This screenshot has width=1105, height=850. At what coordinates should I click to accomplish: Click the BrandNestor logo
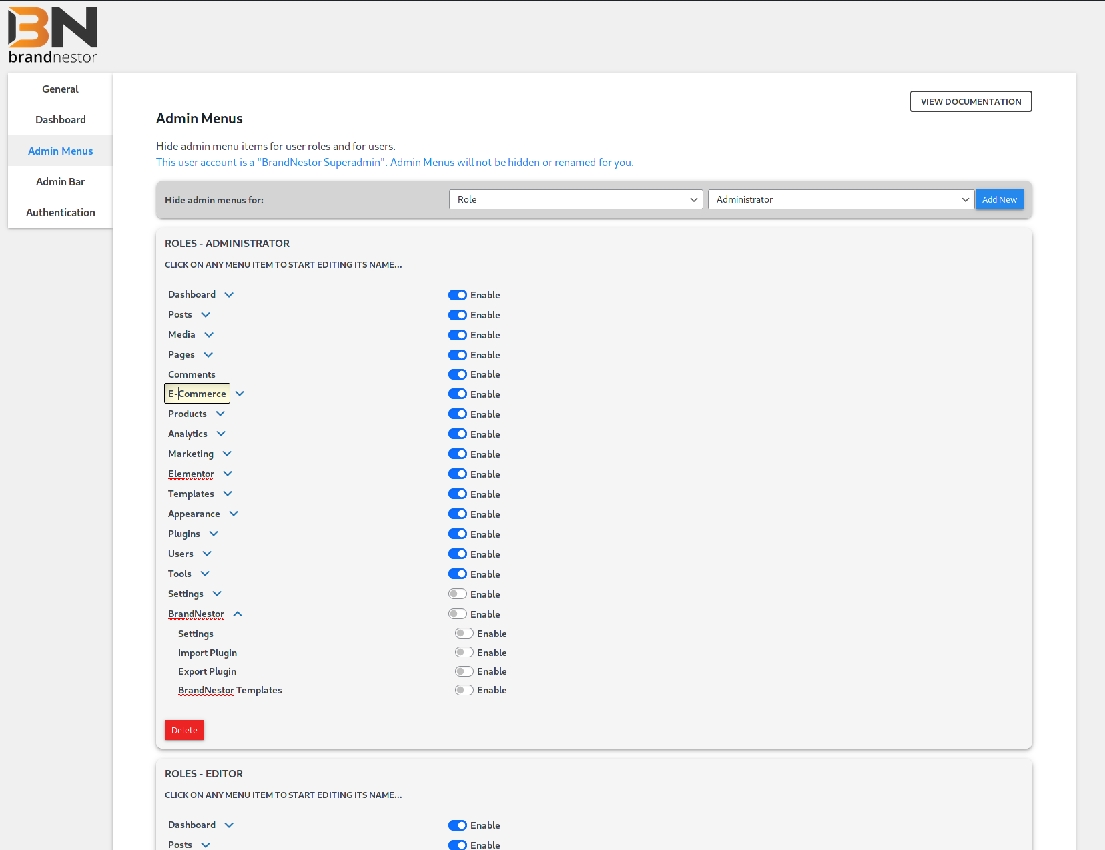(x=53, y=35)
